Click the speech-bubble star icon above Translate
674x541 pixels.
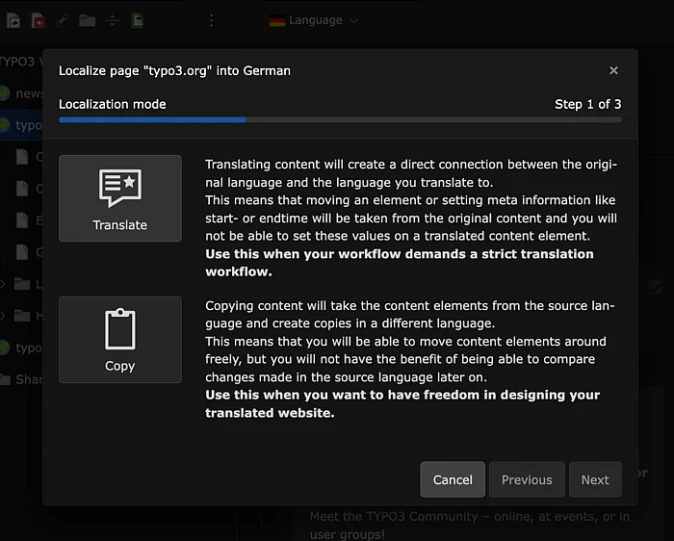(120, 188)
